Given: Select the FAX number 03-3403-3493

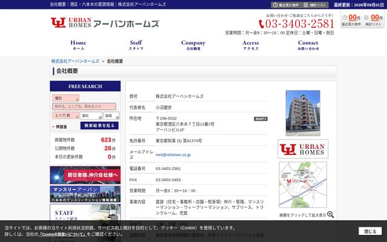Looking at the screenshot, I should tap(168, 180).
